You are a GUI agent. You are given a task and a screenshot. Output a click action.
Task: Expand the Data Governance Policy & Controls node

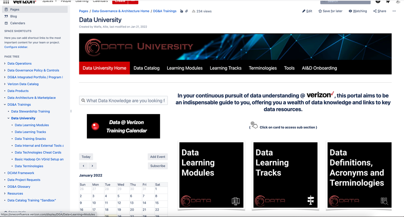tap(5, 70)
